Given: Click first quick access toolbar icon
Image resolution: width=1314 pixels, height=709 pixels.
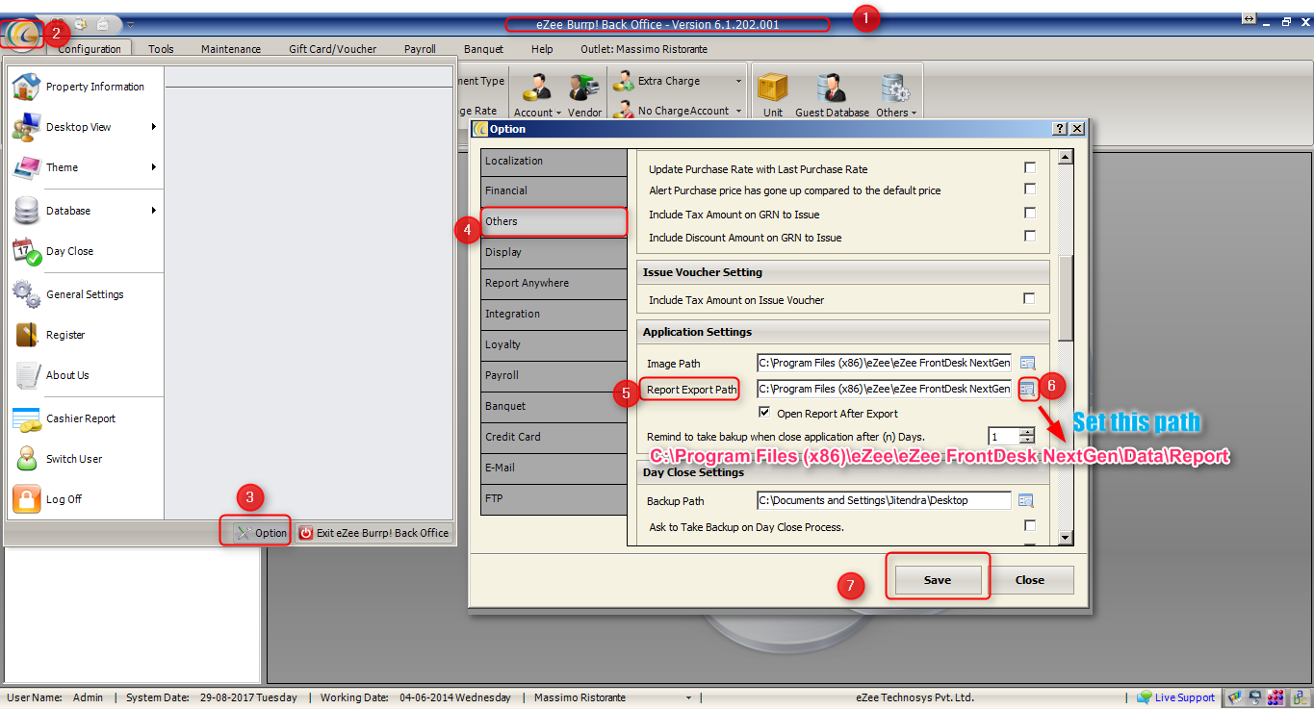Looking at the screenshot, I should (x=59, y=24).
